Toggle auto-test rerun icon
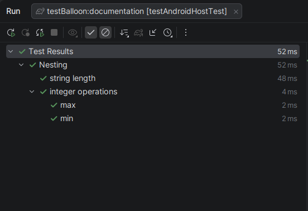Viewport: 308px width, 211px height. pos(40,32)
